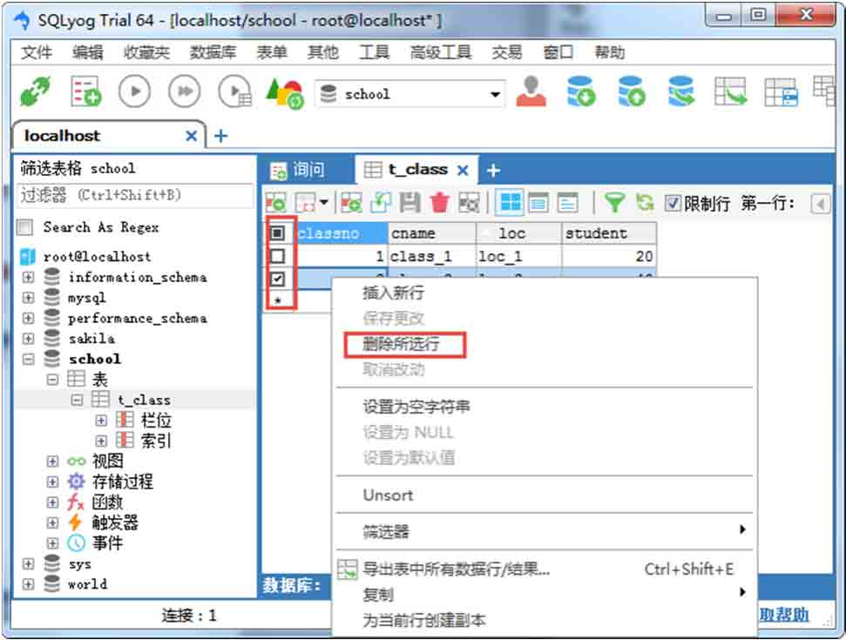Collapse the 表 tables folder

pyautogui.click(x=52, y=380)
